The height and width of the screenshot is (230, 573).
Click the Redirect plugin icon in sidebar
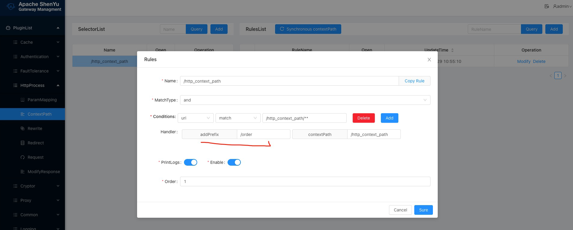point(23,143)
